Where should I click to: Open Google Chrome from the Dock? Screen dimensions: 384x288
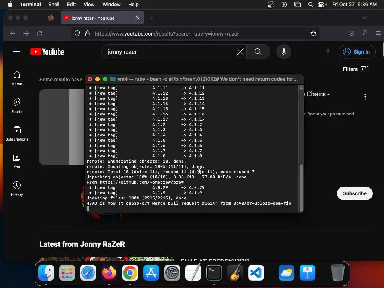[x=130, y=273]
